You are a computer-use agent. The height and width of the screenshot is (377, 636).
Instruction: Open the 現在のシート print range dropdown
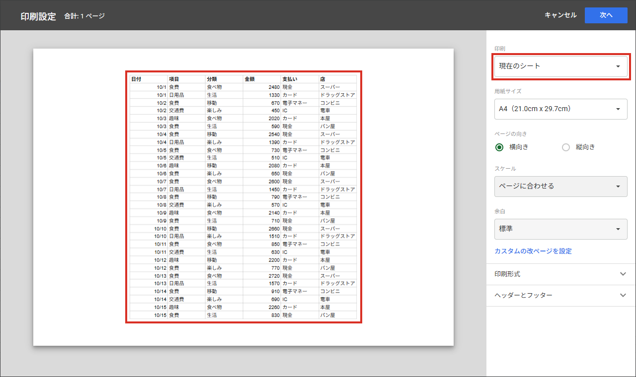560,66
